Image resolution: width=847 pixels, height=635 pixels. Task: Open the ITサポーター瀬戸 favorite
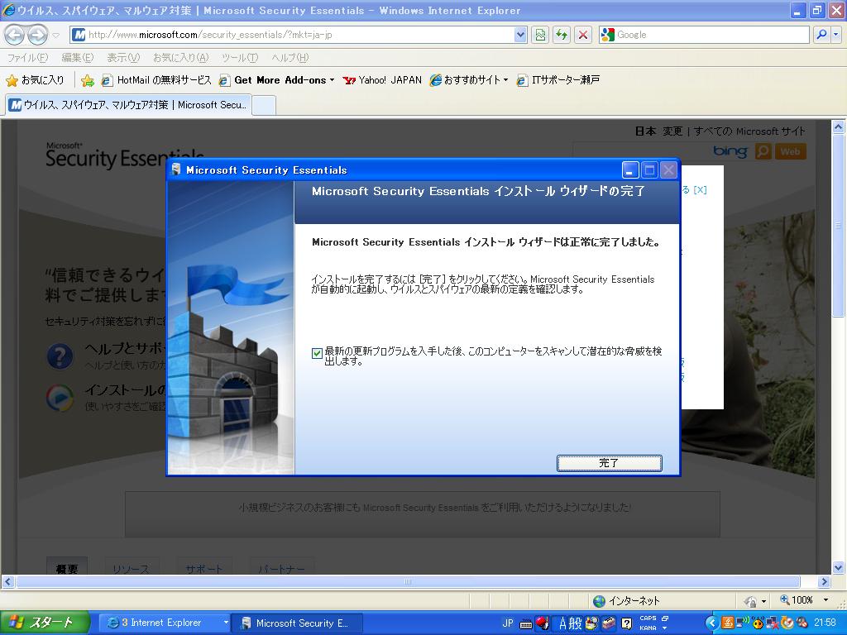tap(558, 80)
